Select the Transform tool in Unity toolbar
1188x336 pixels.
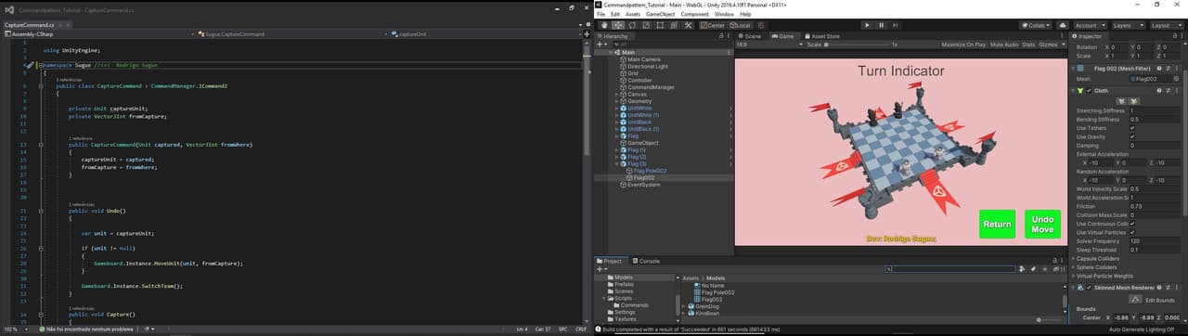(x=674, y=25)
